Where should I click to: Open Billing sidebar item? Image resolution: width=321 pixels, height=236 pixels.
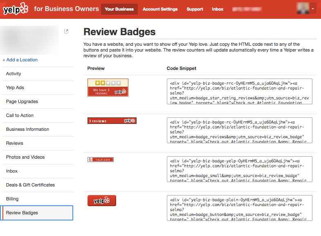click(x=38, y=199)
